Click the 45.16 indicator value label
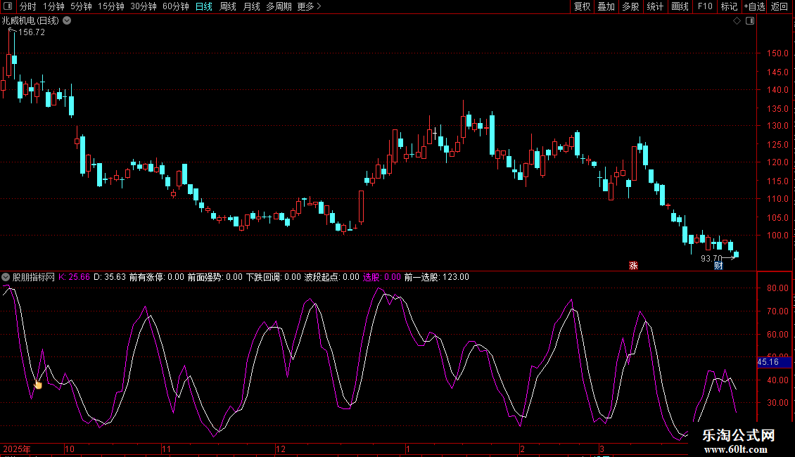Screen dimensions: 795x457 [768, 362]
